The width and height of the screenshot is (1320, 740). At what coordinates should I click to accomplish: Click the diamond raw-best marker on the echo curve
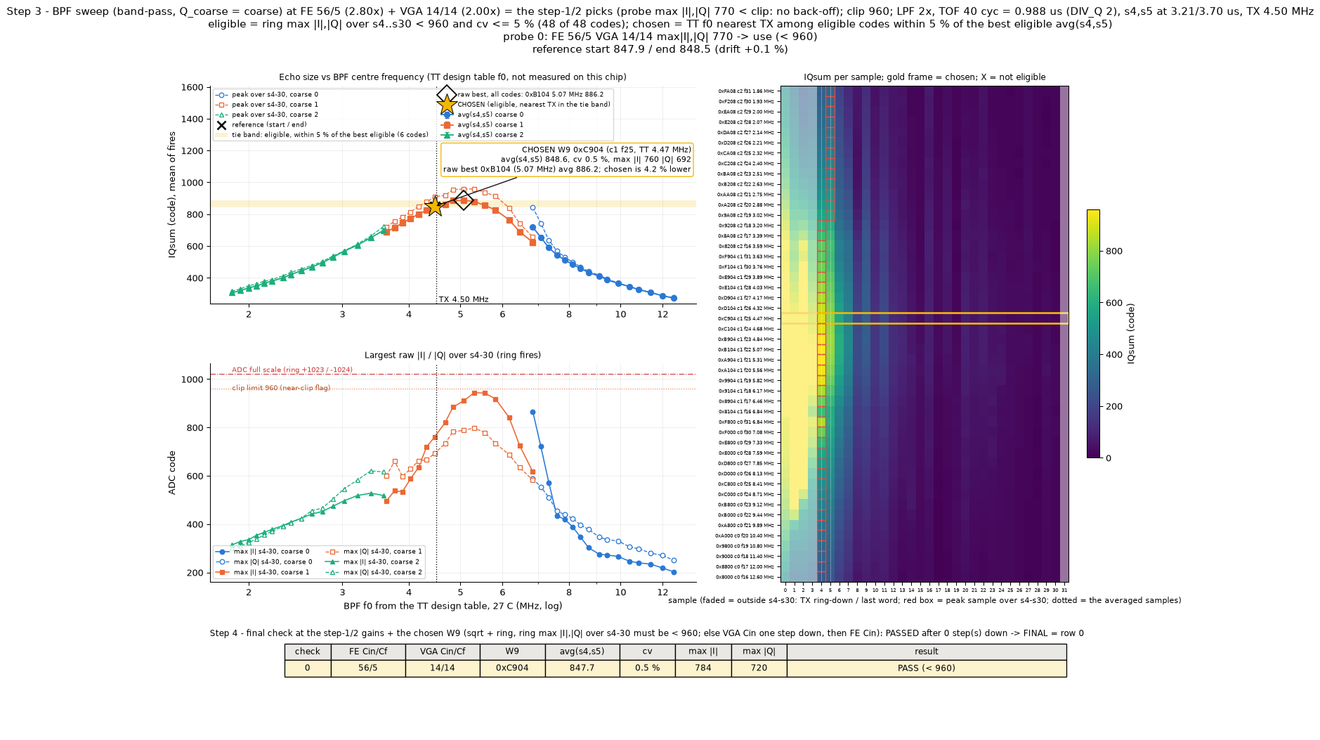(463, 200)
